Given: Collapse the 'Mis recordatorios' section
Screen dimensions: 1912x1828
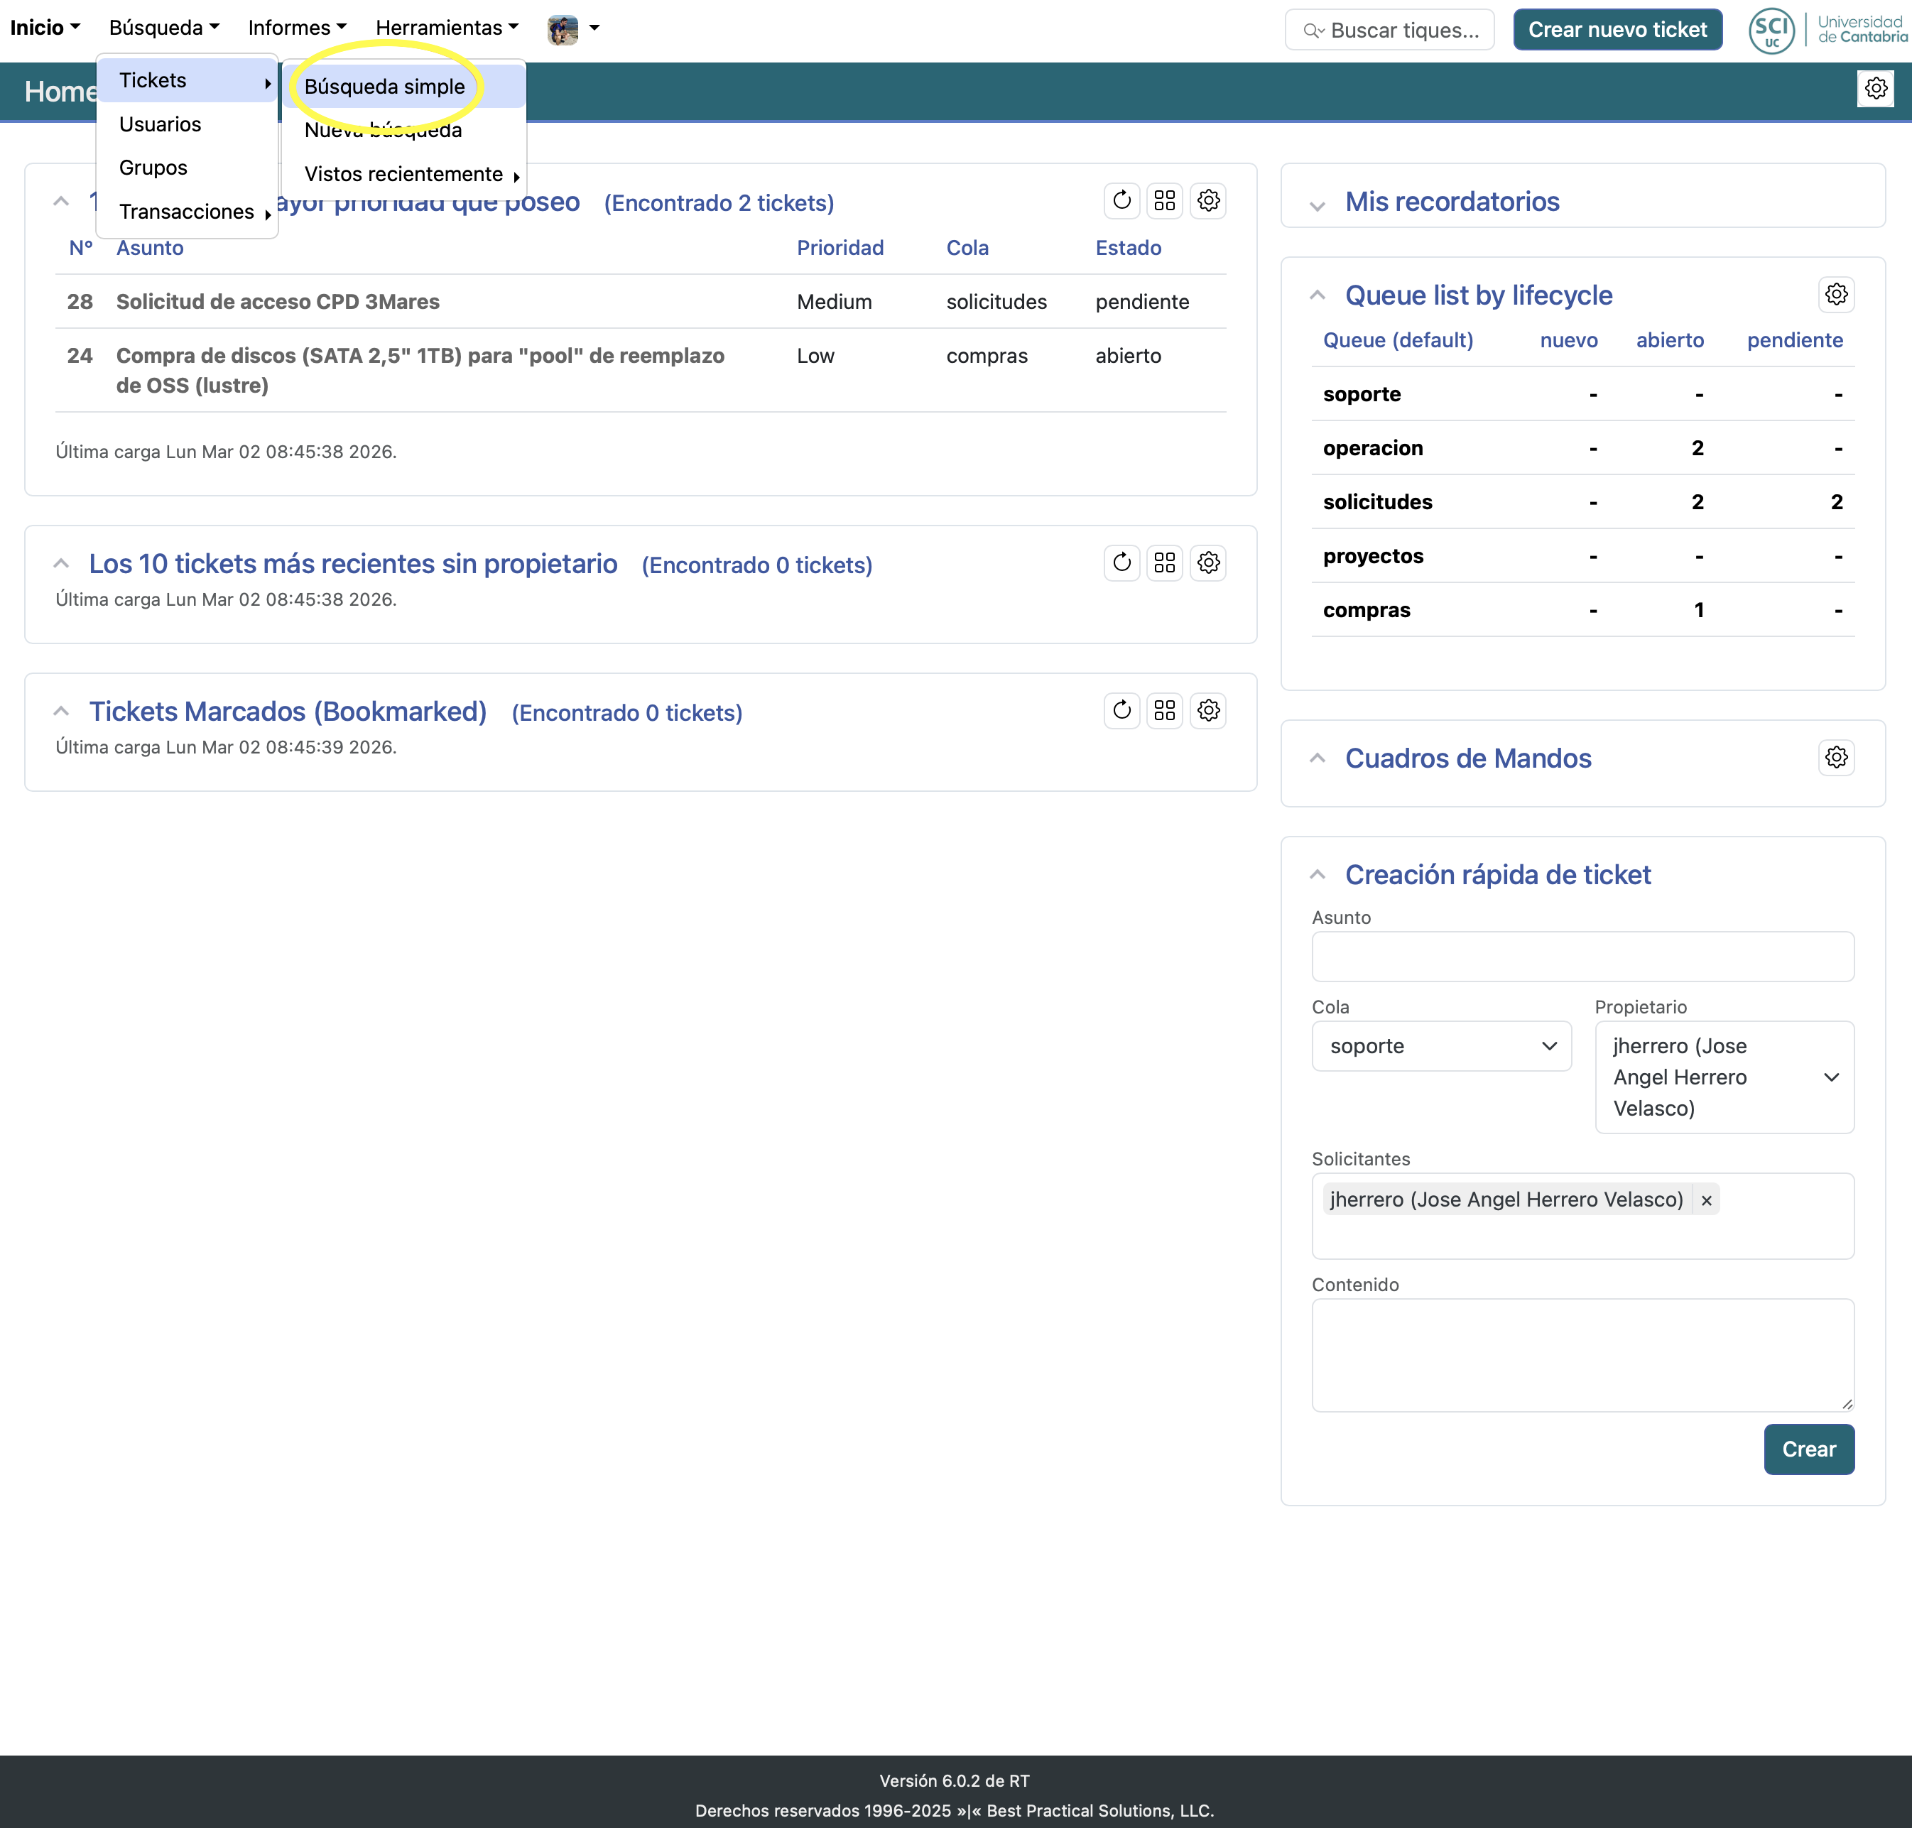Looking at the screenshot, I should tap(1318, 205).
